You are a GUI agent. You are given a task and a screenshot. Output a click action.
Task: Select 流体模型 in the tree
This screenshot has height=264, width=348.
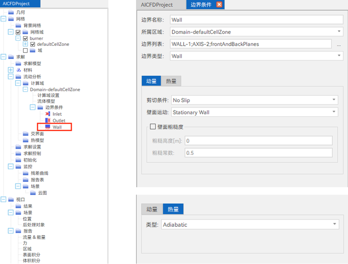click(x=46, y=101)
